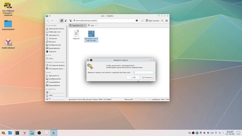This screenshot has height=136, width=242.
Task: Show desktop button in taskbar corner
Action: [239, 133]
